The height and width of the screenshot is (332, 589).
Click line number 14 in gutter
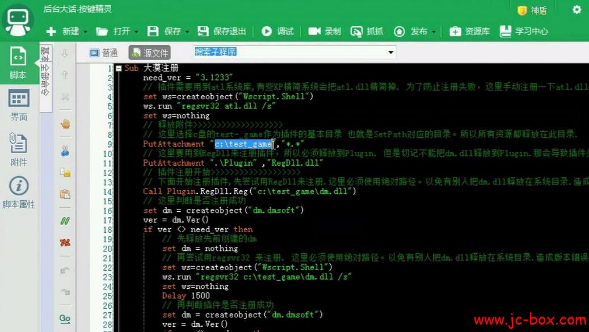click(x=107, y=192)
